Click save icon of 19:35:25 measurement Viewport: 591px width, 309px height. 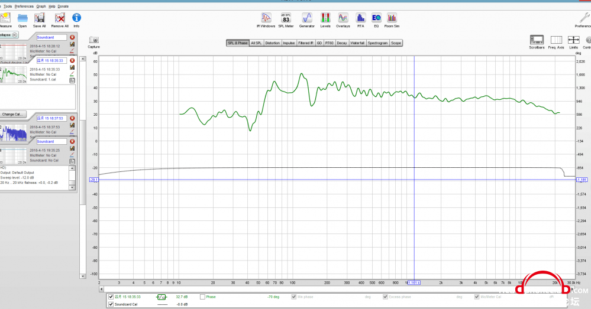coord(72,149)
